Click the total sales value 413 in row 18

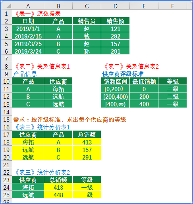point(87,142)
